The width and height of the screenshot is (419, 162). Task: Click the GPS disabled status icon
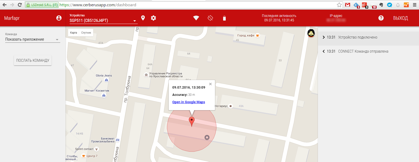[x=210, y=18]
